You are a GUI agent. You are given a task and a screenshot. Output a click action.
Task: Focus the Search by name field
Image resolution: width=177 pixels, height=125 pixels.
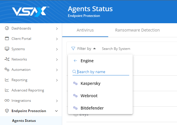[101, 72]
